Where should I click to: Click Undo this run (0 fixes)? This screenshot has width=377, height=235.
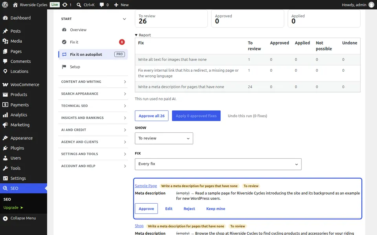click(x=247, y=116)
